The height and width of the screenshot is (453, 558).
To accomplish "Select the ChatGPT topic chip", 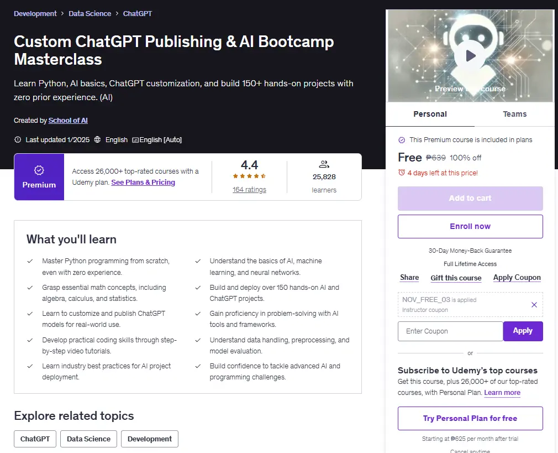I will pyautogui.click(x=35, y=439).
